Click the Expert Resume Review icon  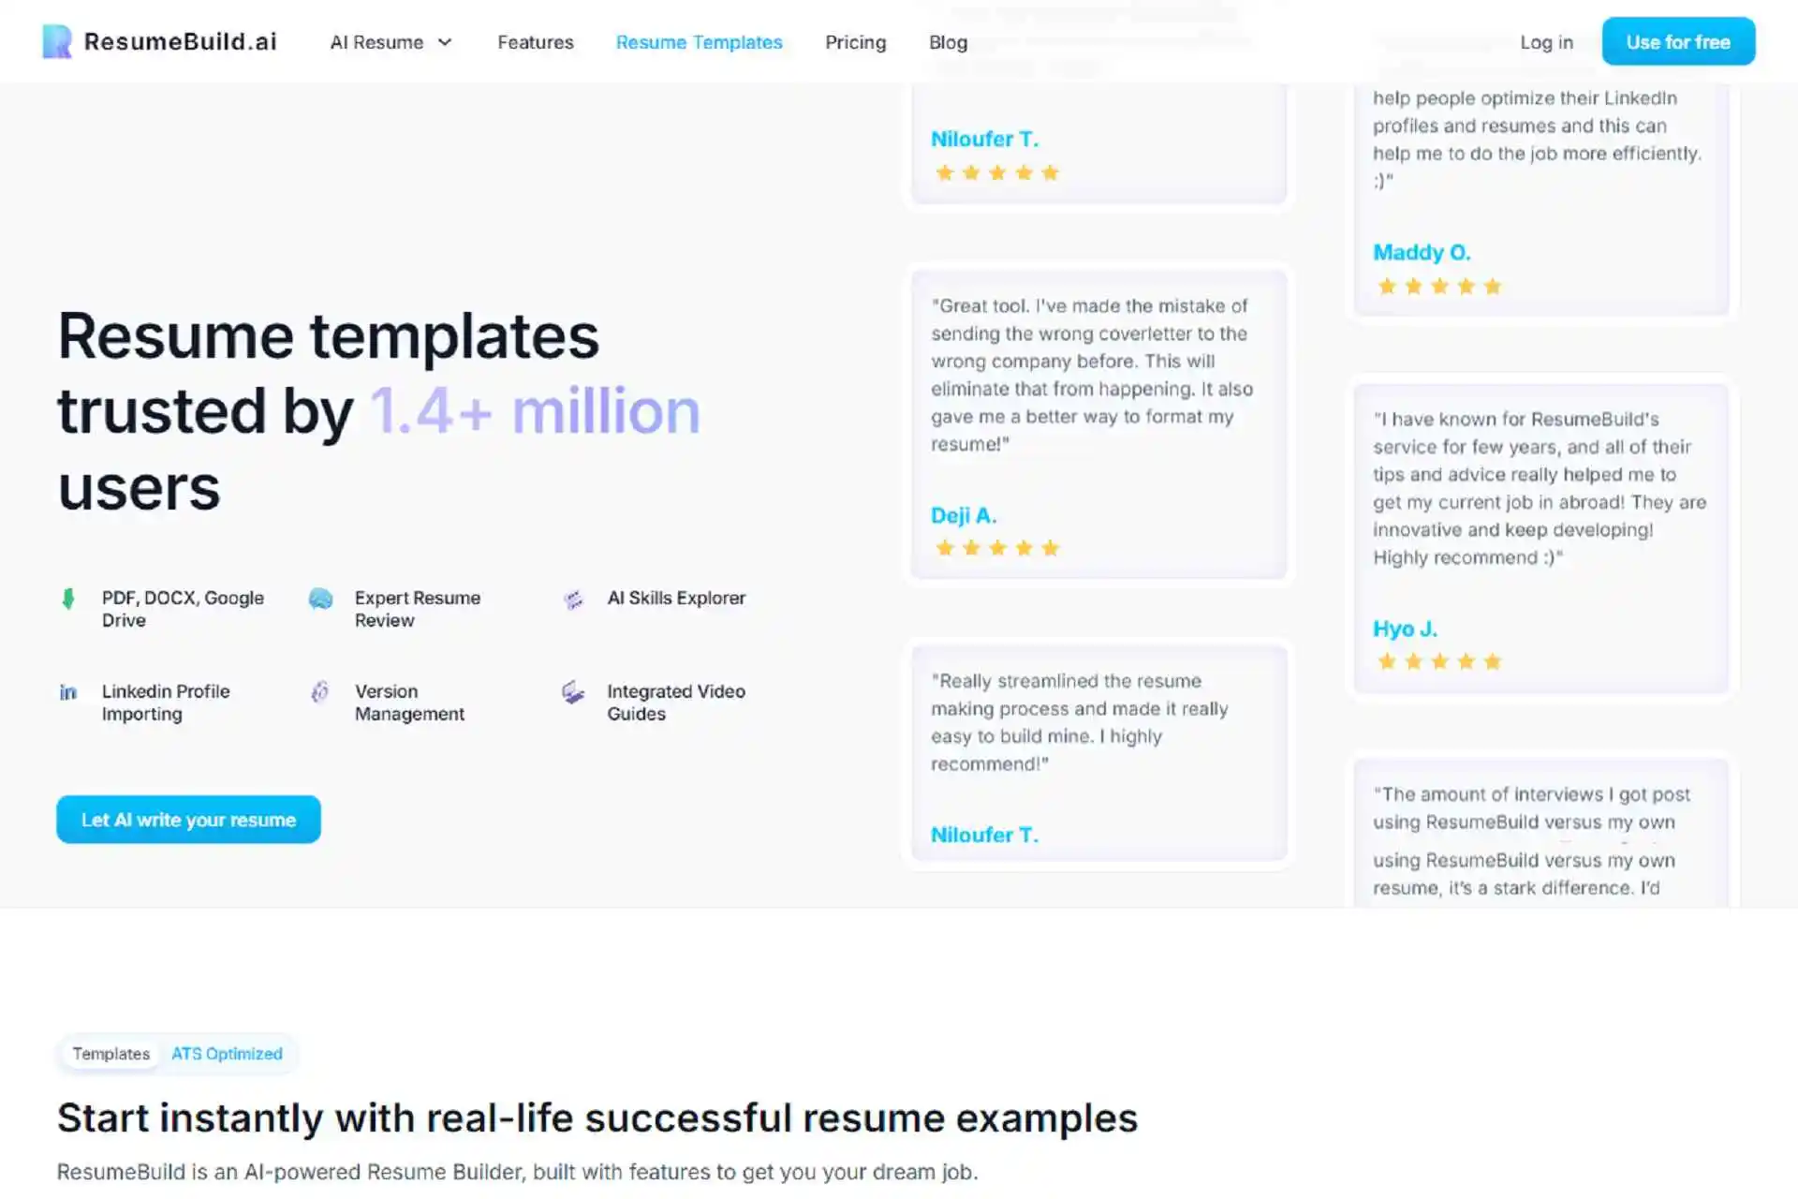[319, 599]
